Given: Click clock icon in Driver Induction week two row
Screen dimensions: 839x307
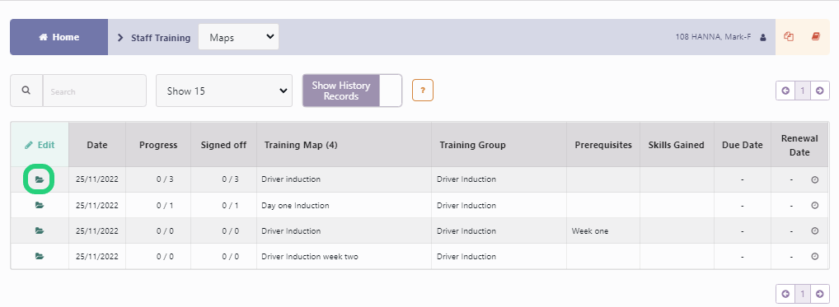Looking at the screenshot, I should coord(815,256).
